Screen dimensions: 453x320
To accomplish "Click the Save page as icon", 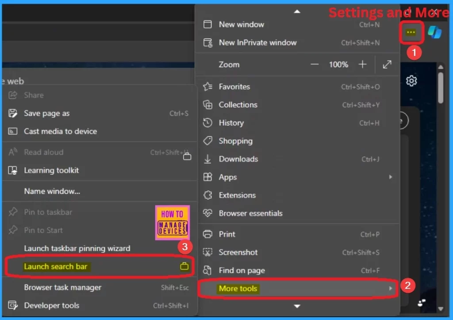I will (x=13, y=113).
